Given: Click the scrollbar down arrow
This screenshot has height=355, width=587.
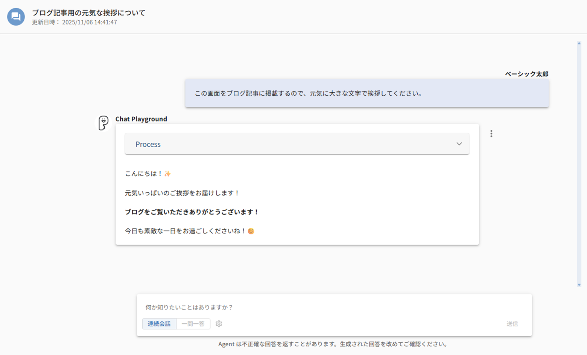Looking at the screenshot, I should pyautogui.click(x=579, y=285).
